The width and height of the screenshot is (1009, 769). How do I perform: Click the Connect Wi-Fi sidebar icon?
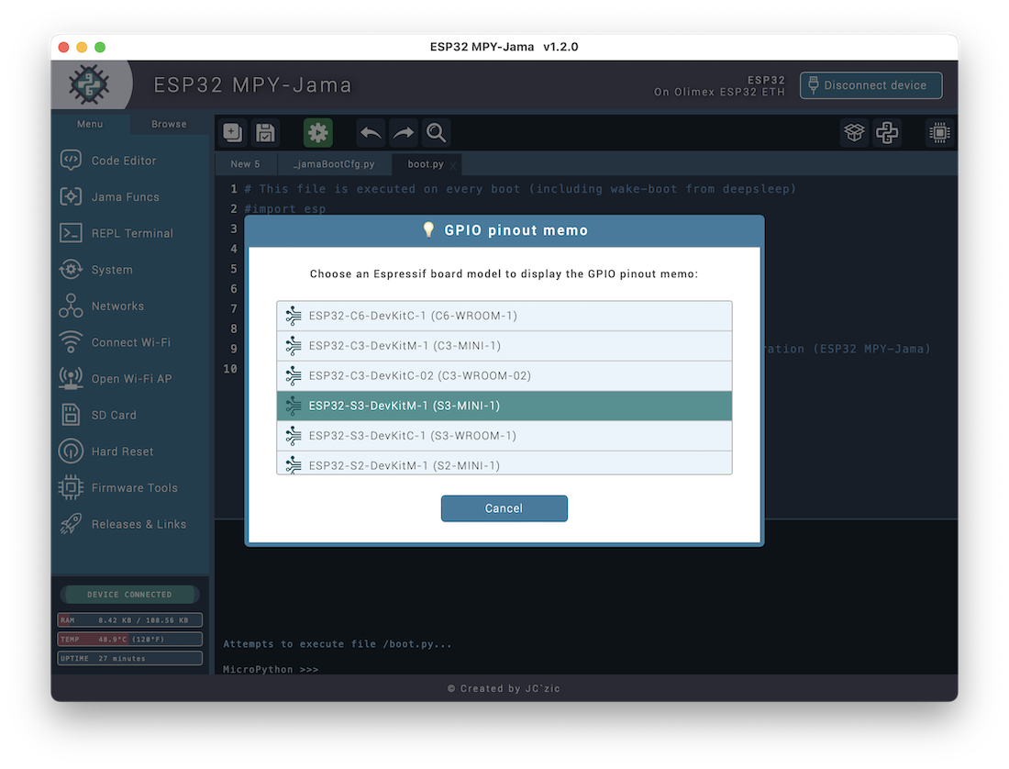tap(71, 341)
